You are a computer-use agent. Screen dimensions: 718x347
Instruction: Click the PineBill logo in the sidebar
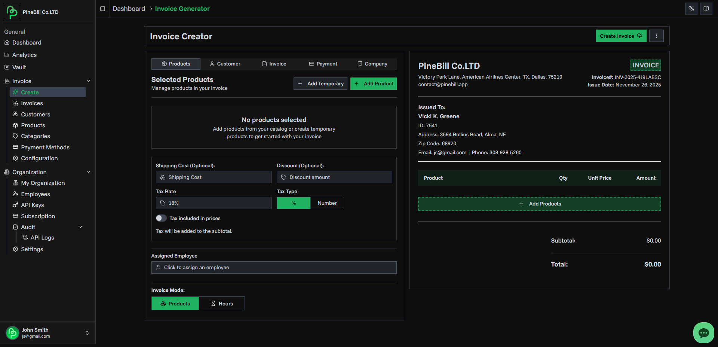tap(12, 12)
